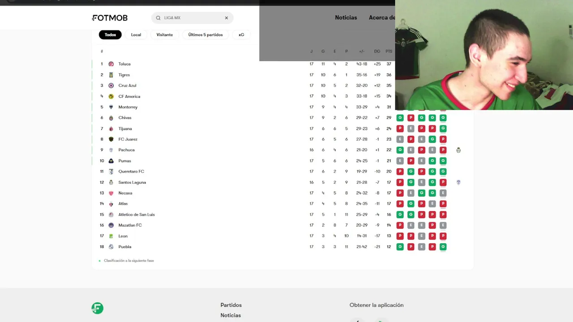
Task: Click the Leon team crest
Action: tap(111, 236)
